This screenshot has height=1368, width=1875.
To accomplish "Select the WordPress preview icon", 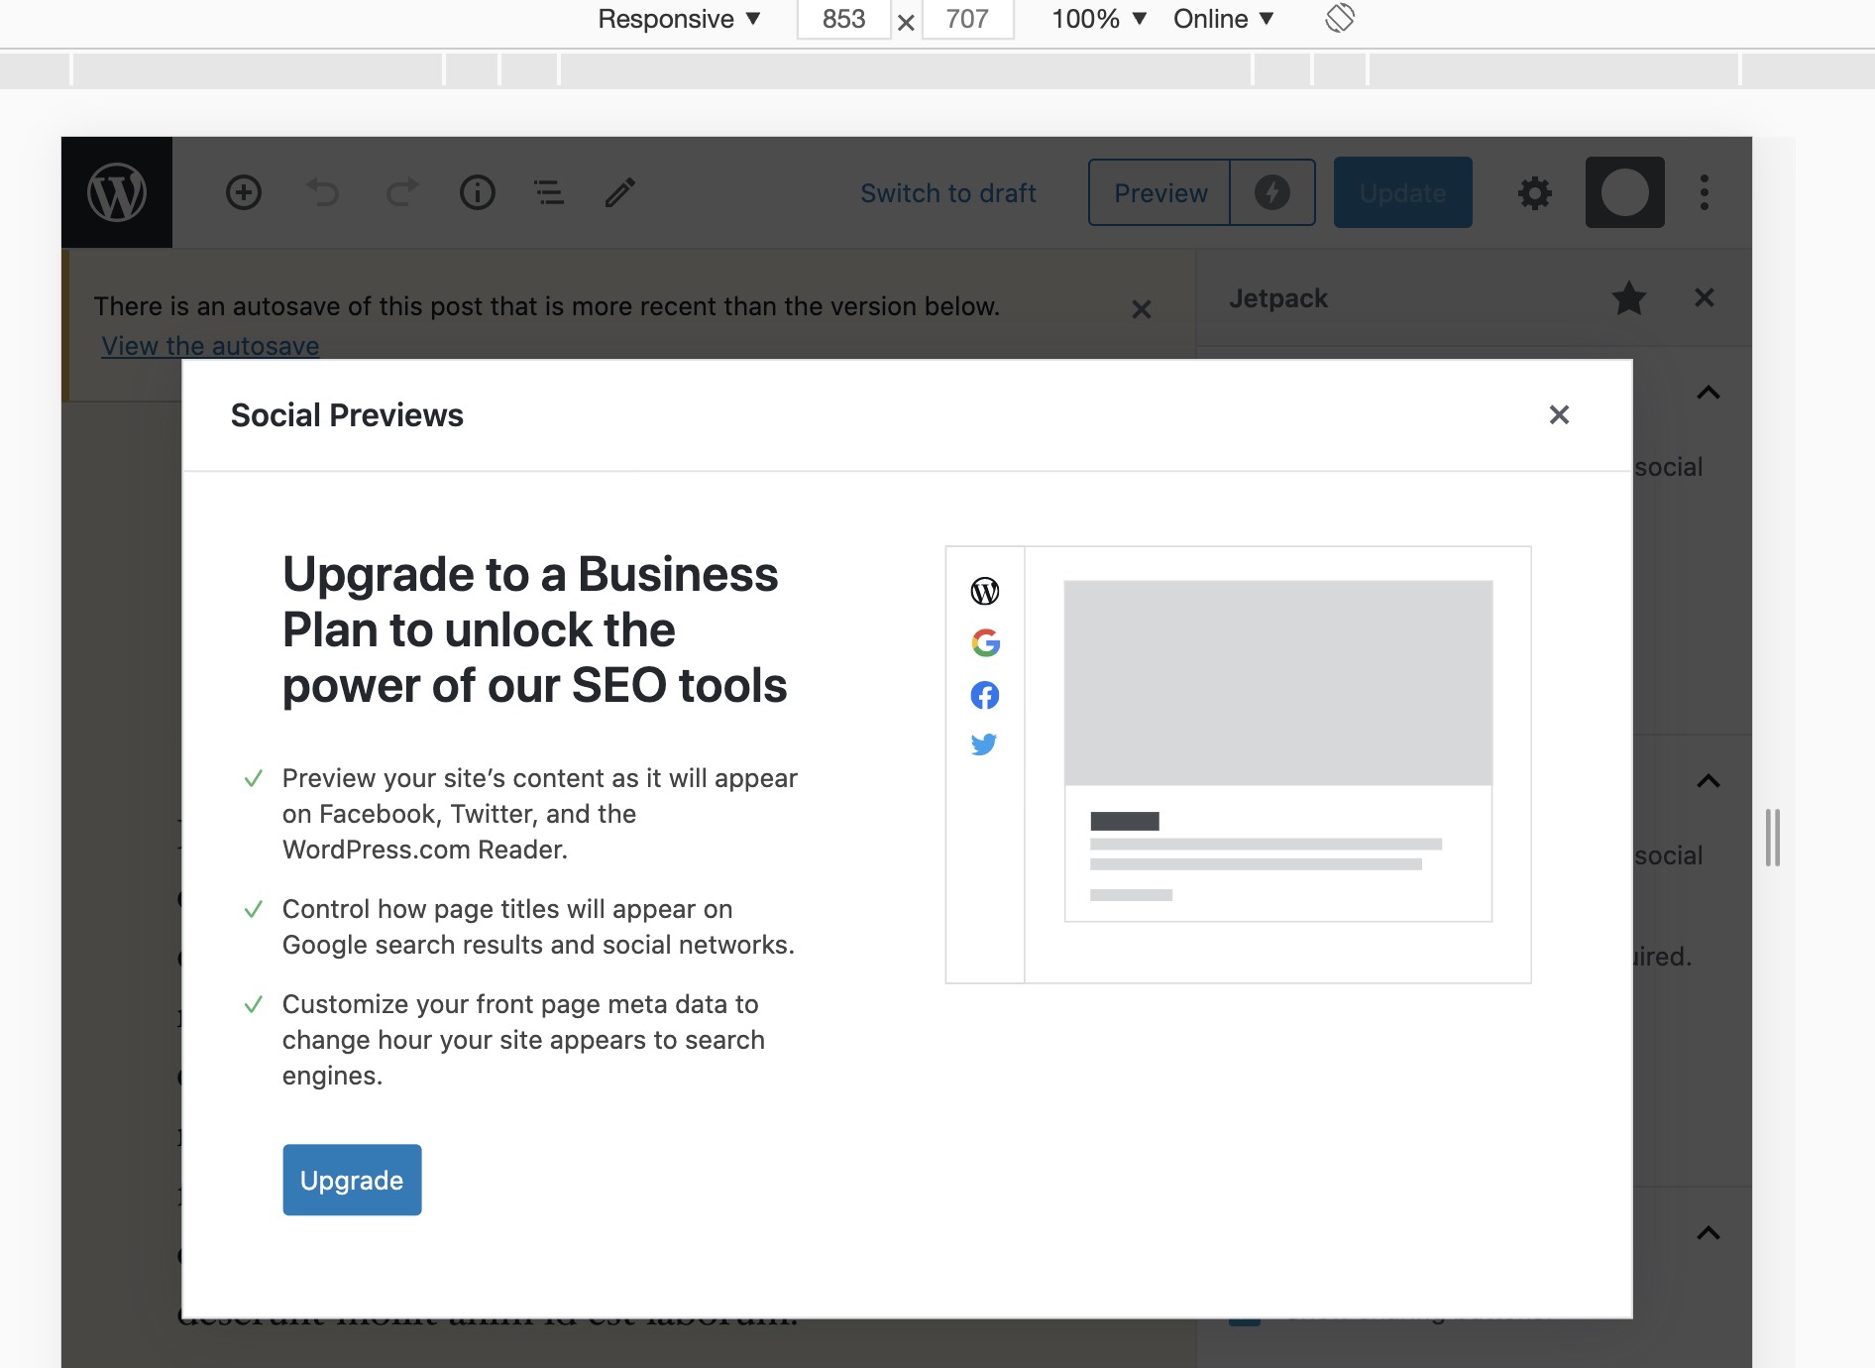I will click(984, 592).
